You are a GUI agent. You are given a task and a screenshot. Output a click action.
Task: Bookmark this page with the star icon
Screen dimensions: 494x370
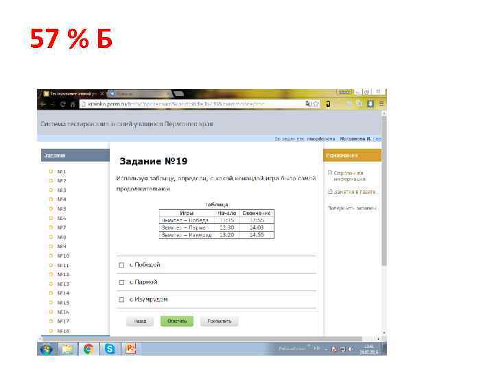pyautogui.click(x=316, y=104)
